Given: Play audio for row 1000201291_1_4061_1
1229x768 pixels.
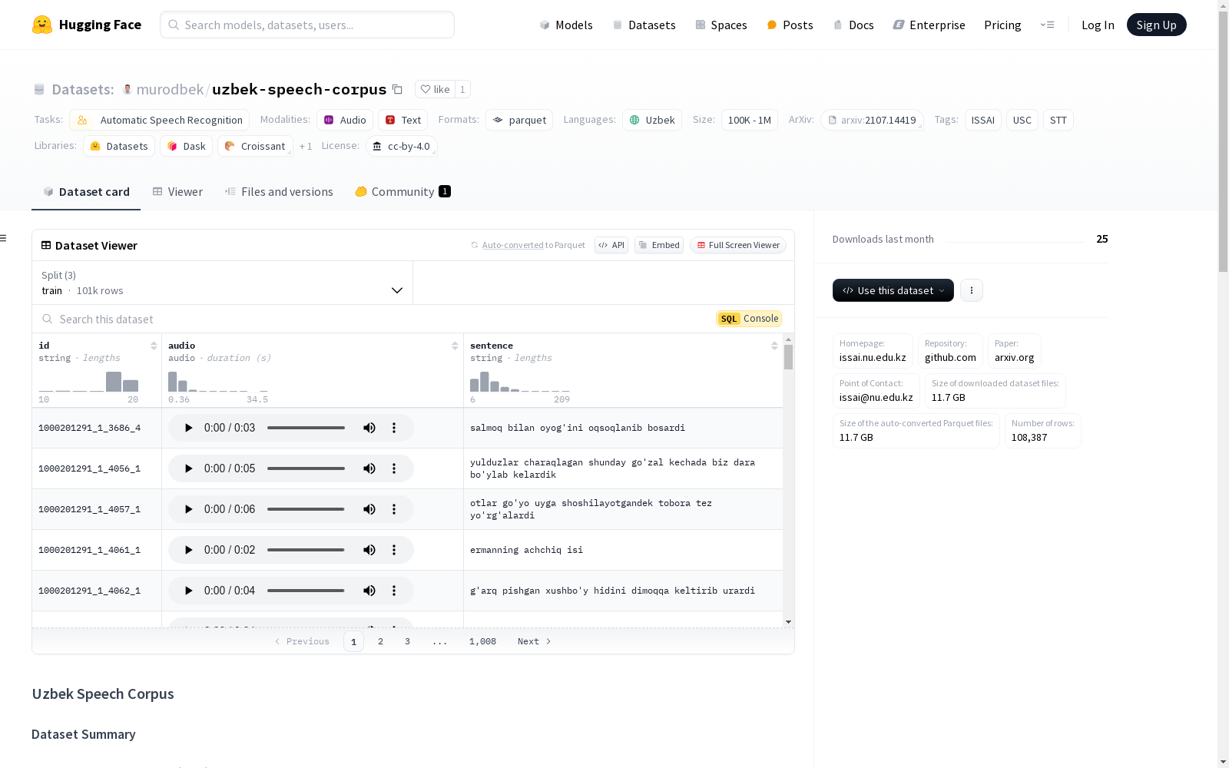Looking at the screenshot, I should 188,550.
